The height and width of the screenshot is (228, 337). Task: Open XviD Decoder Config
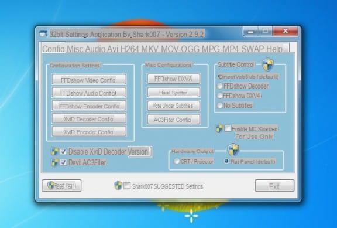coord(89,118)
